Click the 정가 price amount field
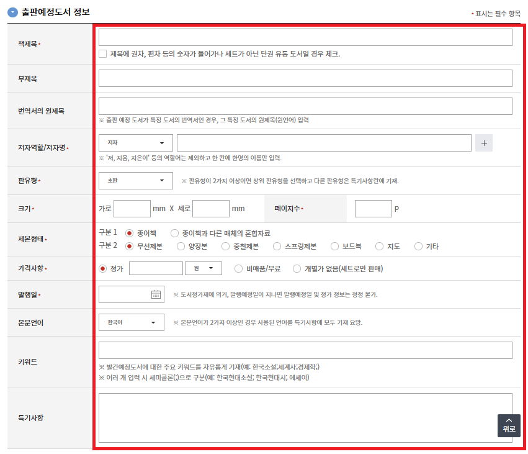Viewport: 528px width, 454px height. 156,268
